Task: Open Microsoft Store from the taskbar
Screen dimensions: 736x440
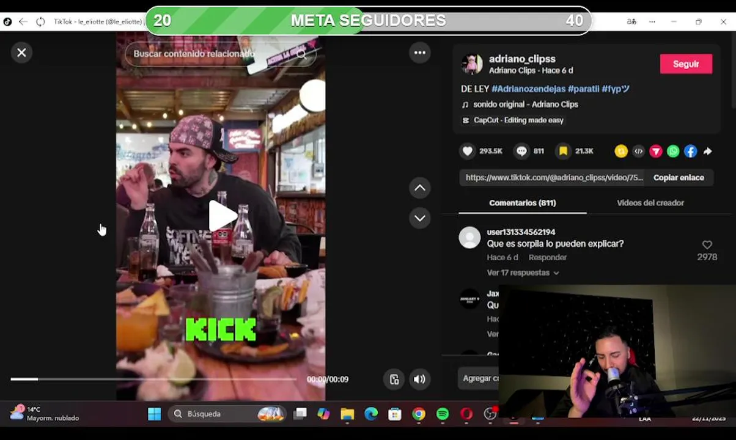Action: pyautogui.click(x=395, y=414)
